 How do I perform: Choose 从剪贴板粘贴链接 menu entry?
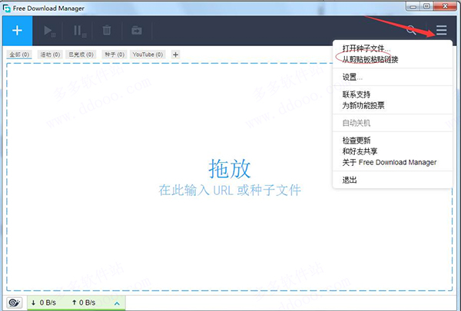click(x=392, y=59)
